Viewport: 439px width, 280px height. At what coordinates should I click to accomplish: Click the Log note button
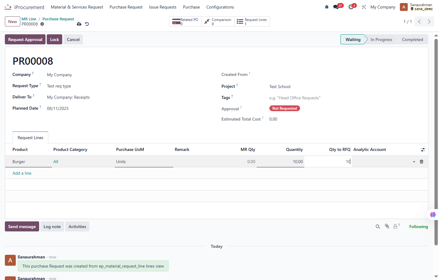coord(52,227)
